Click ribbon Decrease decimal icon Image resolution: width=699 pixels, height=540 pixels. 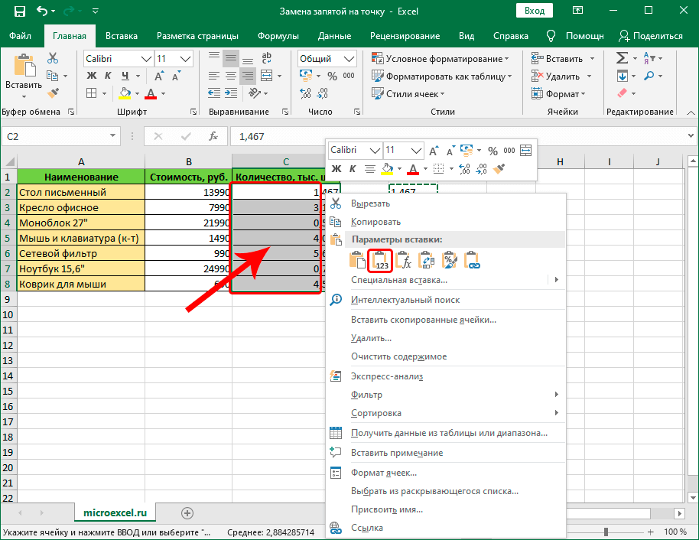(x=322, y=93)
